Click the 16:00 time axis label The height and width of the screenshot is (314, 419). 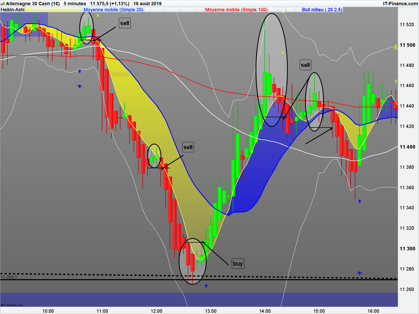tap(373, 311)
